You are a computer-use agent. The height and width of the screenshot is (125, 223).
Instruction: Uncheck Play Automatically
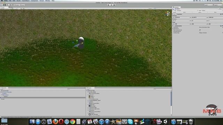click(x=200, y=30)
